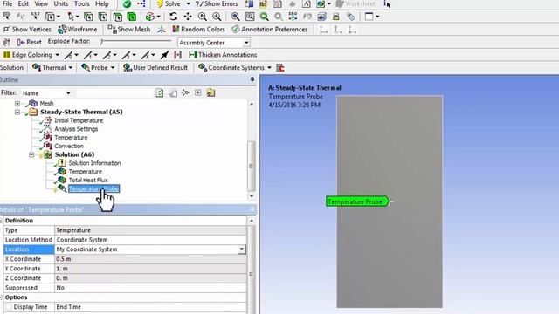Click the Rotate view icon
This screenshot has width=559, height=314.
[173, 17]
